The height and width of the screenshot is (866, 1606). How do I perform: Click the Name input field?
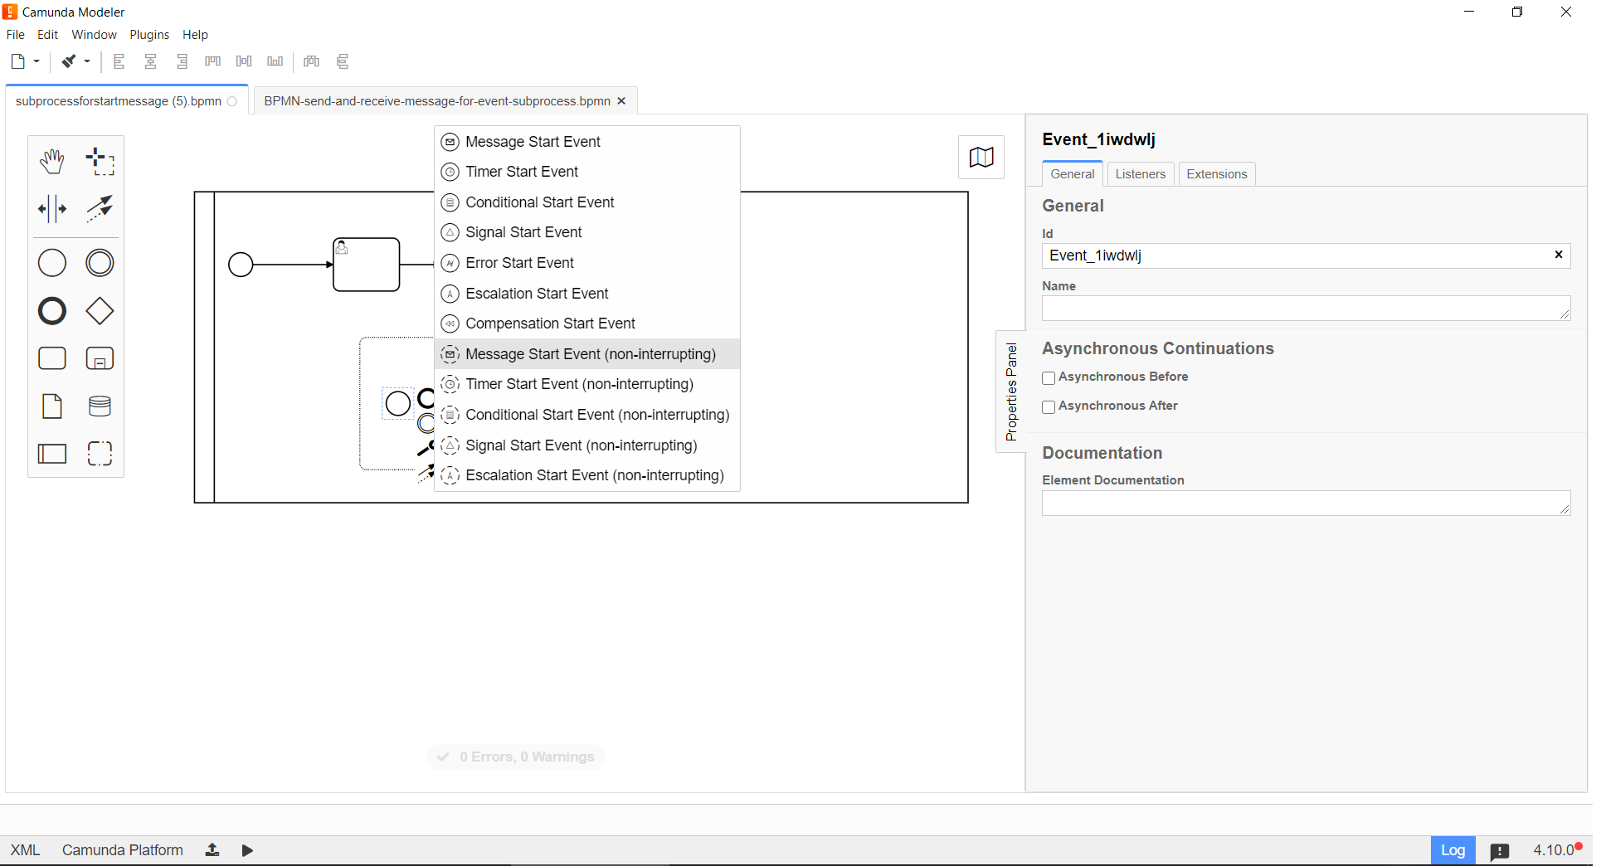(1306, 309)
